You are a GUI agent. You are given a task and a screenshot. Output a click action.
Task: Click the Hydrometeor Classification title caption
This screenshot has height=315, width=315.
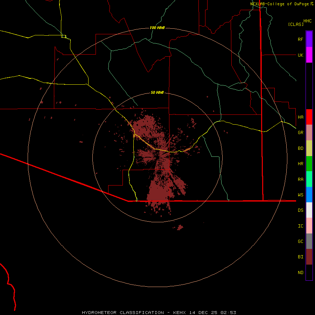(x=159, y=313)
